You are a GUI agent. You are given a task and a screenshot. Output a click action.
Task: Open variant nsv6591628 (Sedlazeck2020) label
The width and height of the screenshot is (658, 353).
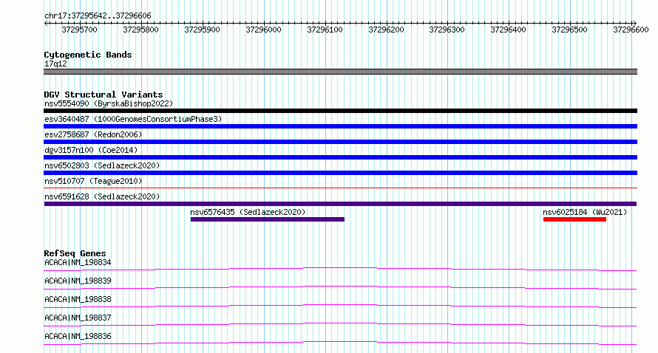coord(102,196)
